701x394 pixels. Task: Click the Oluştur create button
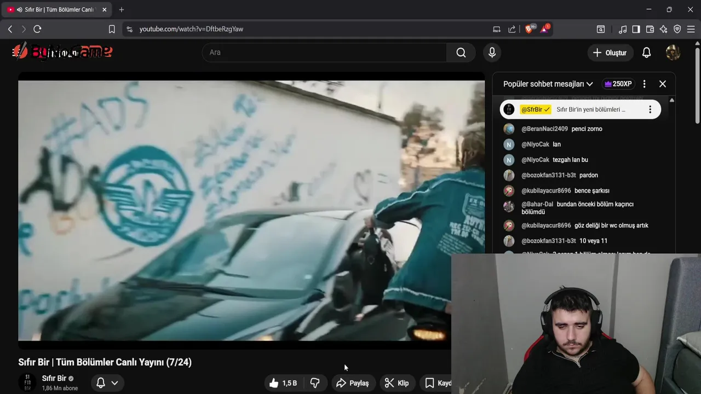click(610, 53)
